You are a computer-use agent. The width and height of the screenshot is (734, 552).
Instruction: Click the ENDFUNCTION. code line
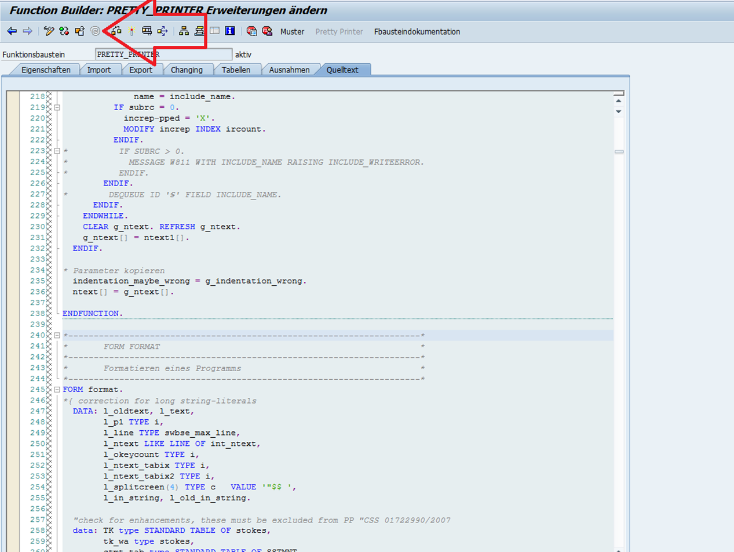point(93,313)
